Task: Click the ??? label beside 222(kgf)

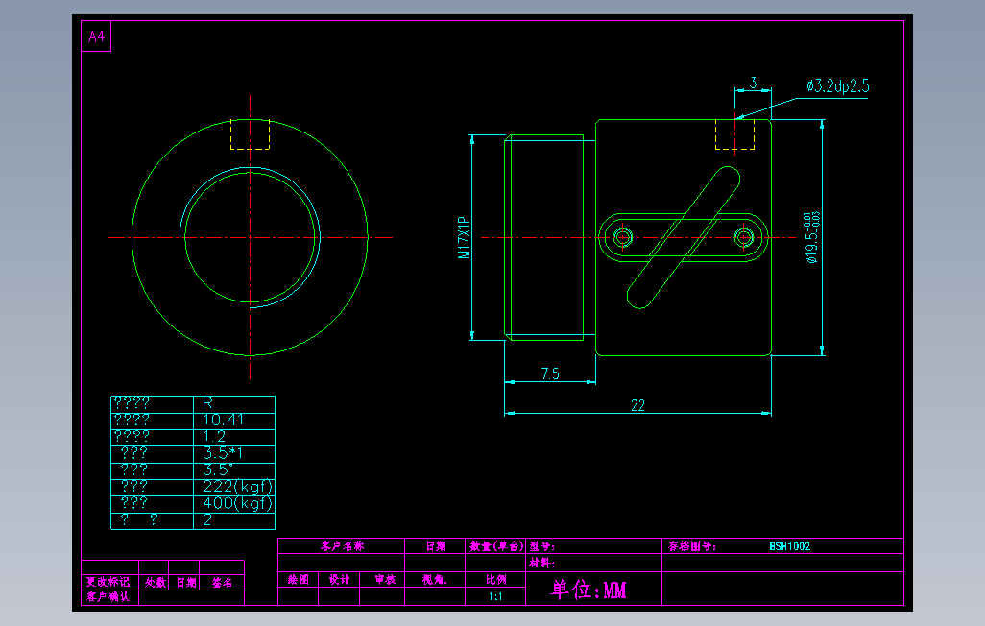Action: click(133, 487)
